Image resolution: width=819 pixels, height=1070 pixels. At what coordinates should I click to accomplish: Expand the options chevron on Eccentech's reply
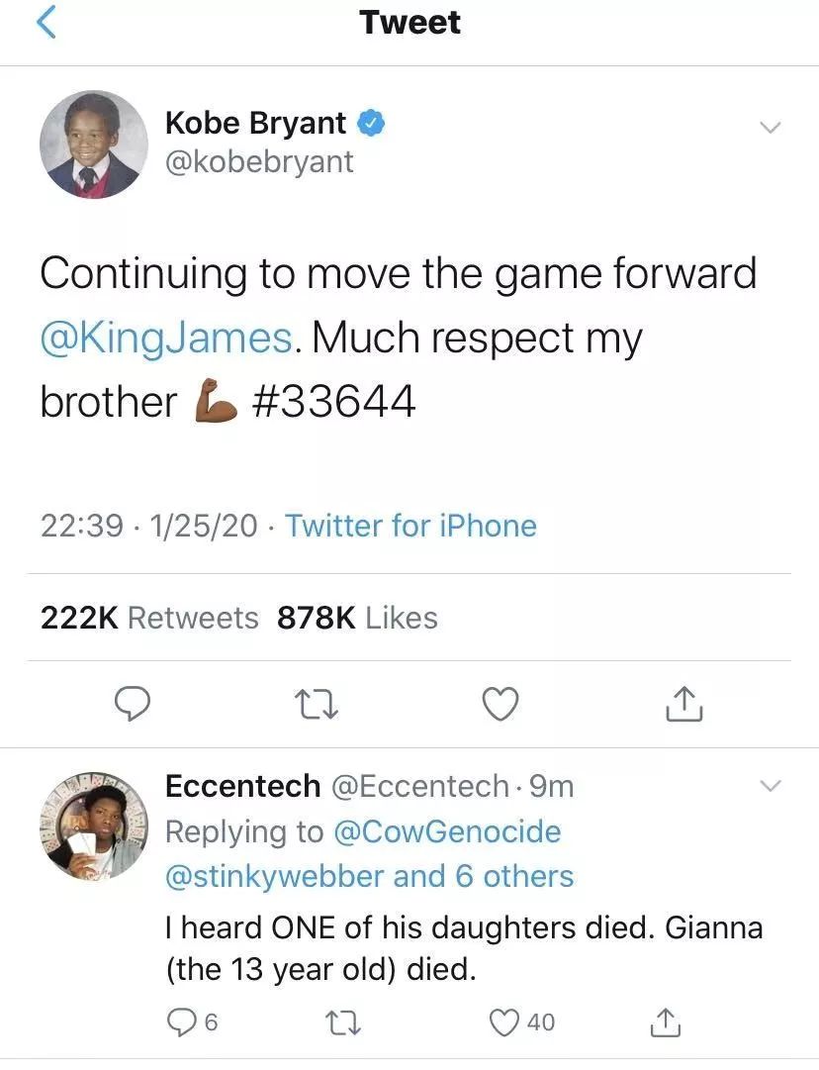click(769, 787)
